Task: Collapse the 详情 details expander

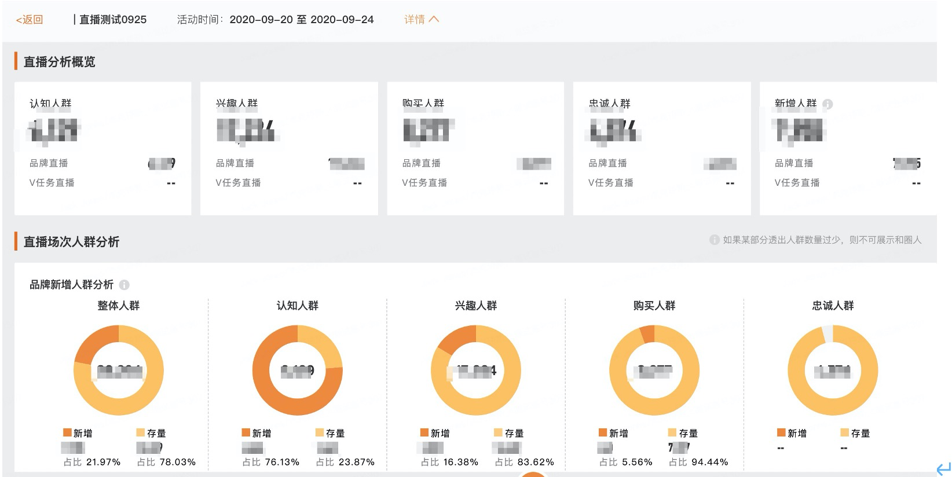Action: [422, 20]
